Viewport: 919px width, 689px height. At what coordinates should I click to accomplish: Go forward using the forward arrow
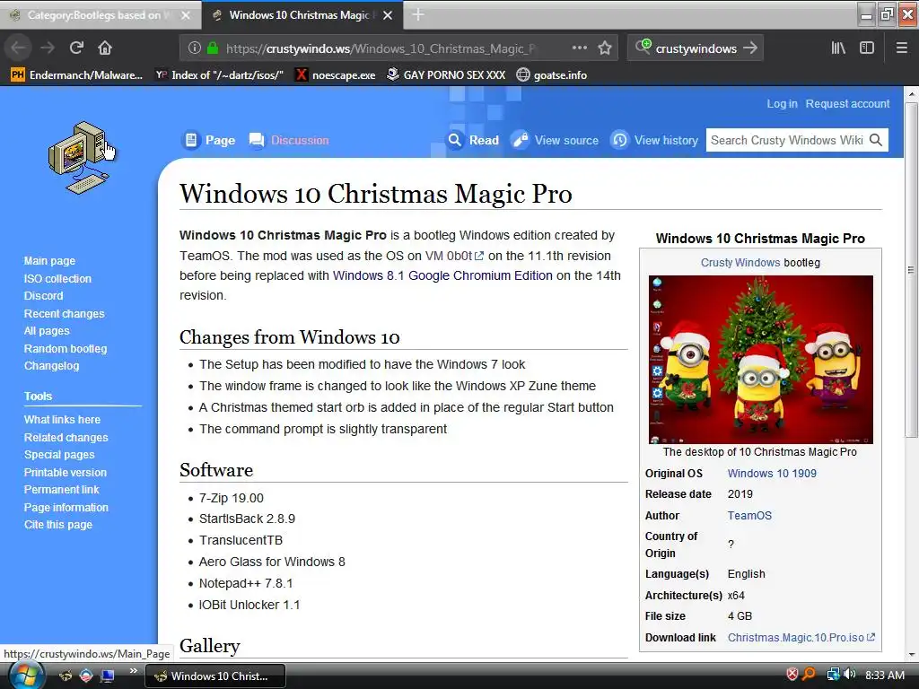(x=48, y=48)
